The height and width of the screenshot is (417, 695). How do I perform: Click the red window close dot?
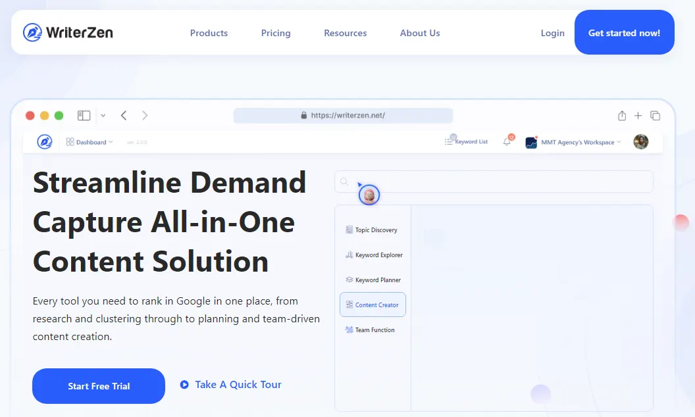pos(30,116)
